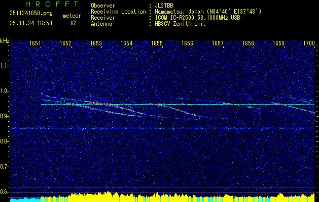Click the date stamp 25.11.24 16:50

click(x=31, y=23)
